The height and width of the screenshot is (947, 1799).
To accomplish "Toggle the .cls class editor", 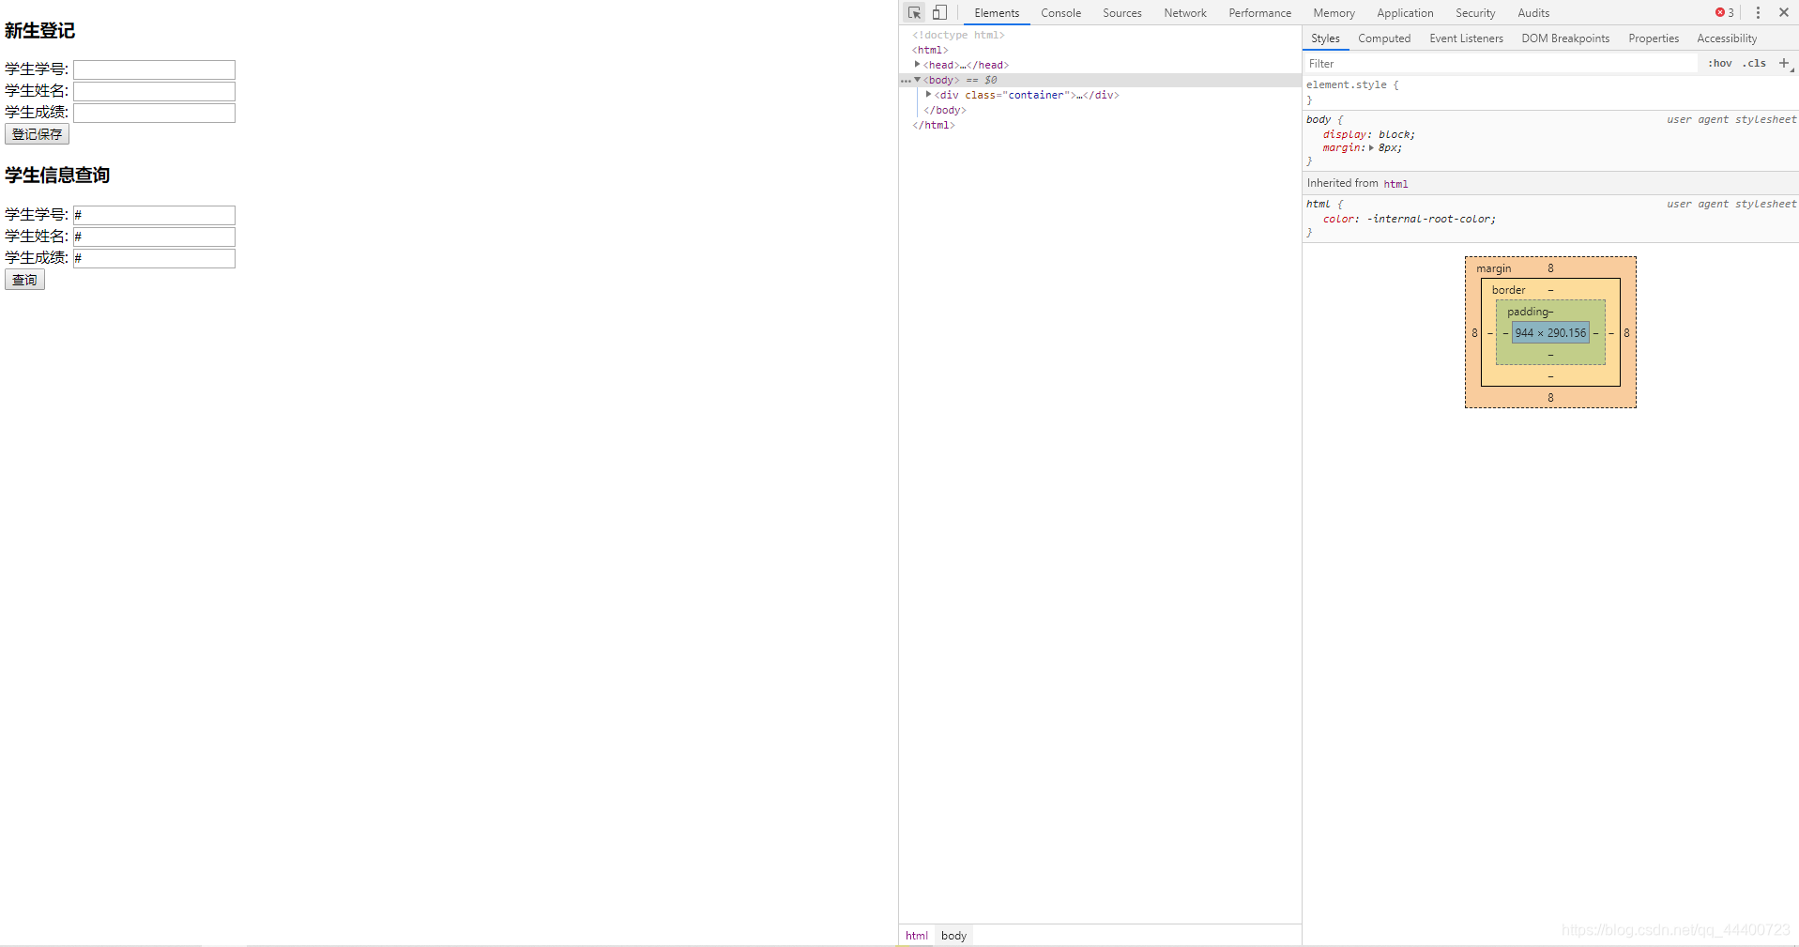I will tap(1754, 63).
